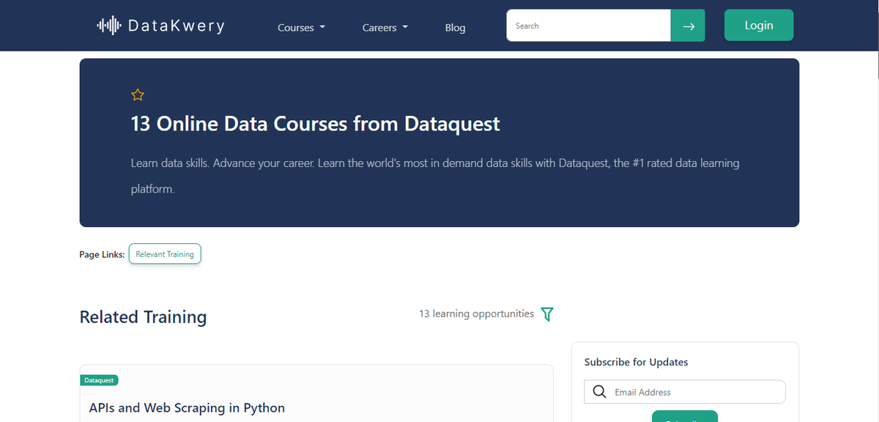Image resolution: width=879 pixels, height=422 pixels.
Task: Click the partially visible Subscribe button
Action: 684,416
